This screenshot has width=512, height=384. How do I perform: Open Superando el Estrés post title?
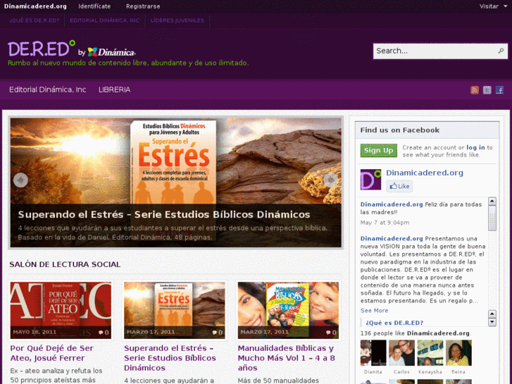pos(170,358)
